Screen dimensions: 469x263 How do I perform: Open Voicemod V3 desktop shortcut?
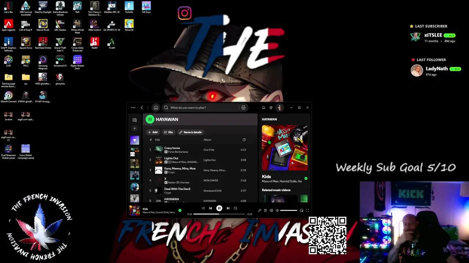coord(60,61)
